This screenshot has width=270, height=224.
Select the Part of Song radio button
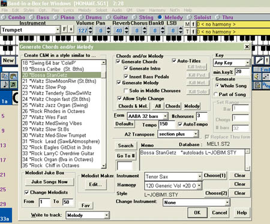pyautogui.click(x=215, y=94)
